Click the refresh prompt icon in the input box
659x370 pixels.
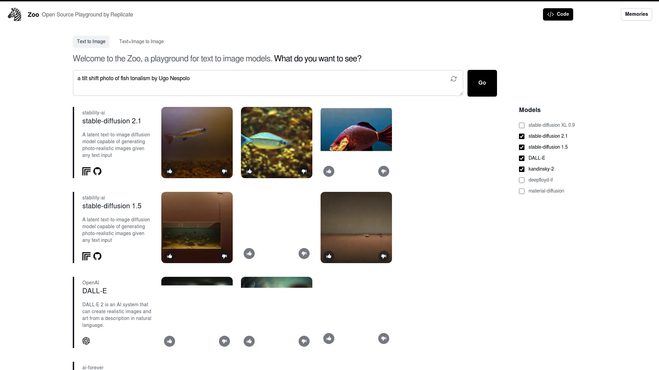point(453,78)
